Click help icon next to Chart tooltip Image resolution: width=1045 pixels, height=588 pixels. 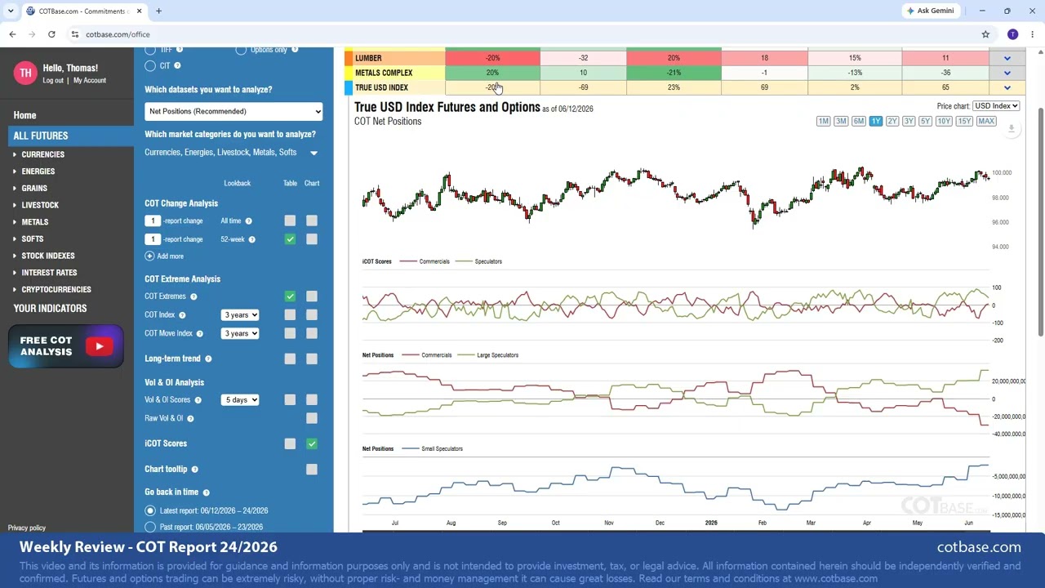click(x=194, y=470)
